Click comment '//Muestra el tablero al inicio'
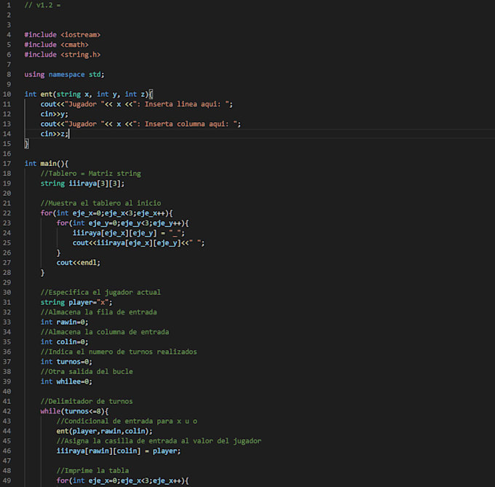The height and width of the screenshot is (487, 495). [x=100, y=203]
